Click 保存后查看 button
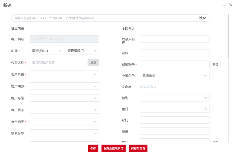Image resolution: width=235 pixels, height=155 pixels. (138, 148)
